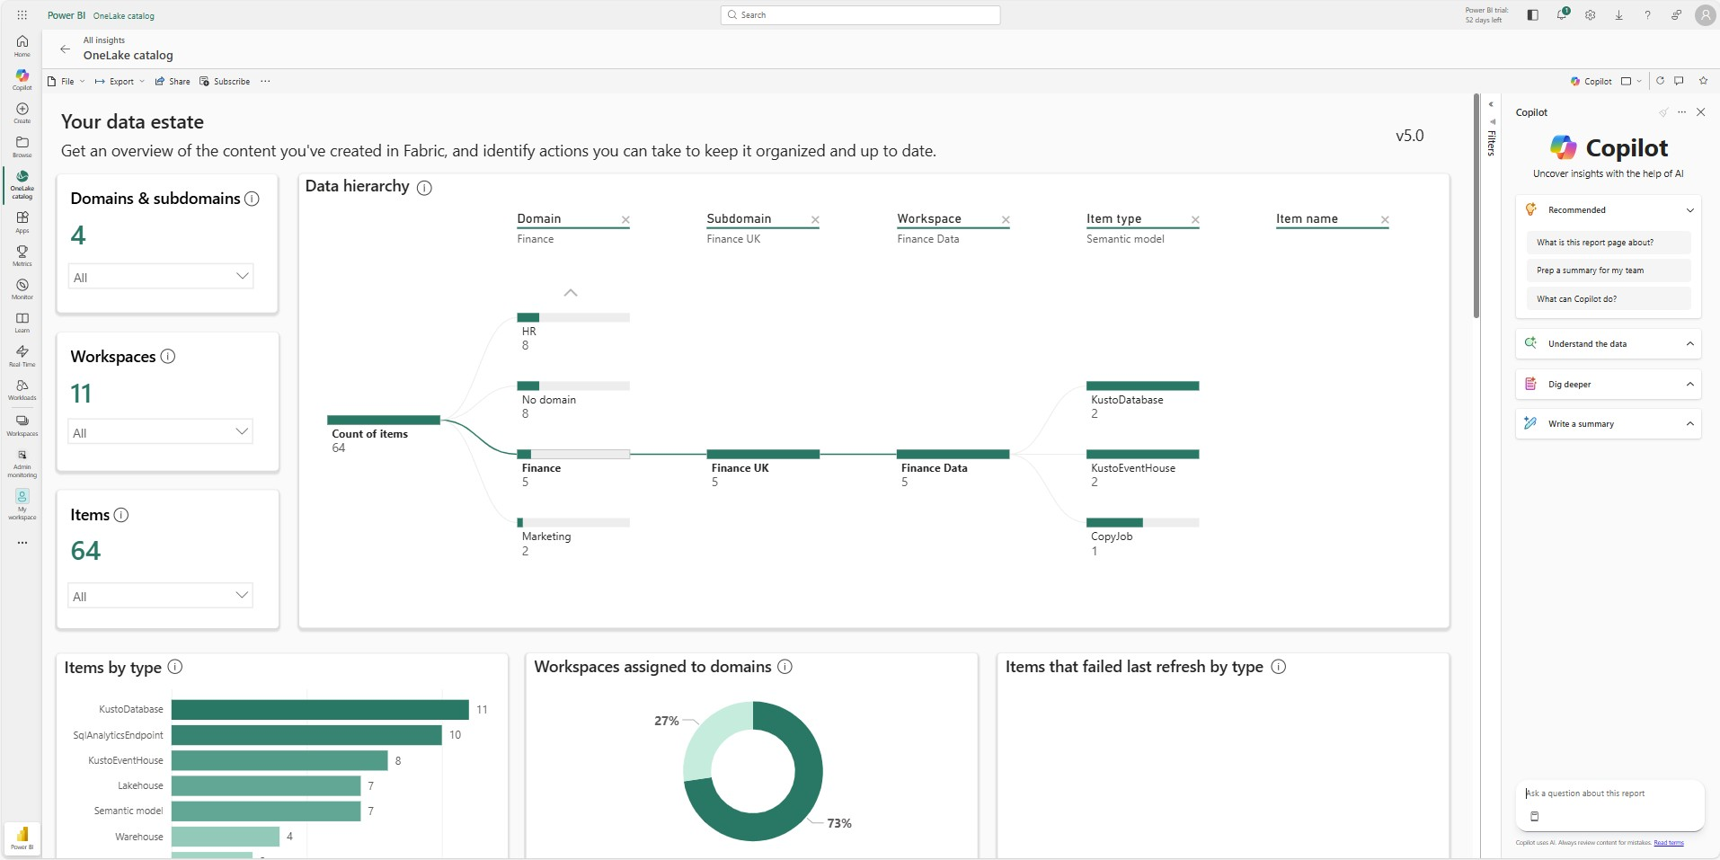
Task: Collapse the Recommended section in Copilot
Action: coord(1689,210)
